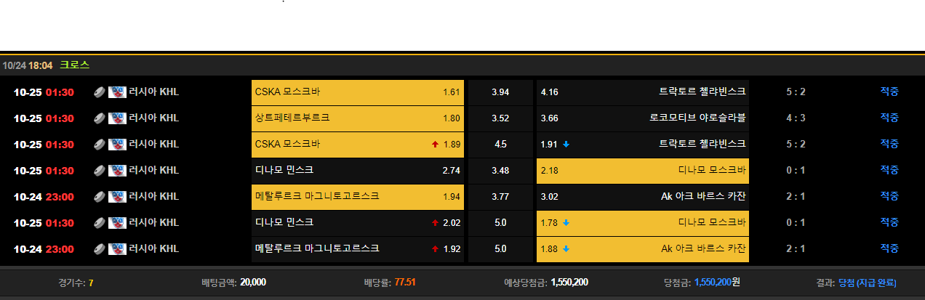The image size is (925, 300).
Task: Select the 상트페테르부르크 home pick at 1.80
Action: [x=357, y=118]
